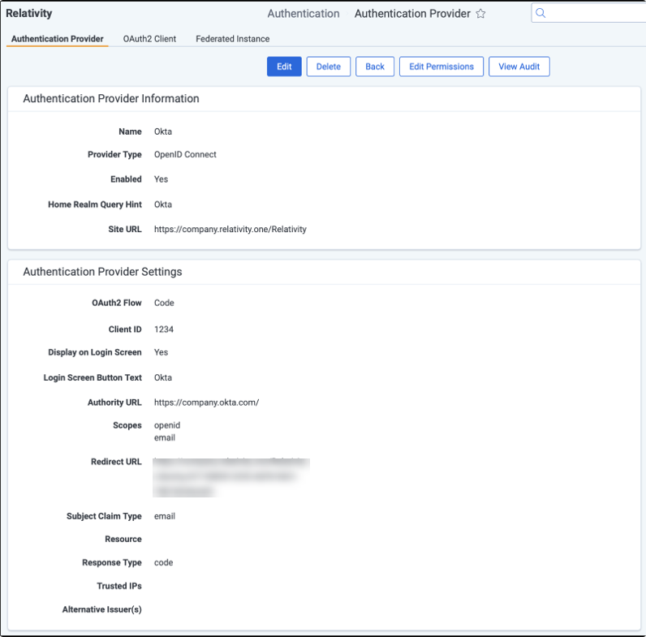Viewport: 646px width, 637px height.
Task: Click the Authentication Provider Settings header
Action: pos(102,272)
